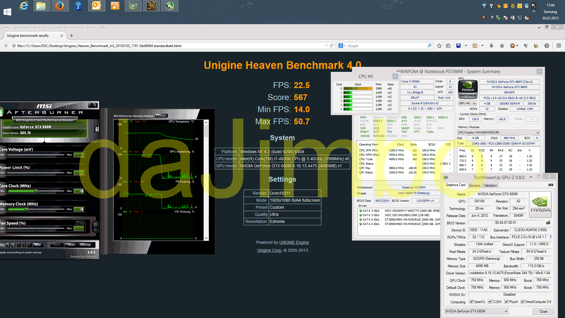The width and height of the screenshot is (565, 318).
Task: Uncheck PhysX in GPU-Z
Action: click(506, 302)
